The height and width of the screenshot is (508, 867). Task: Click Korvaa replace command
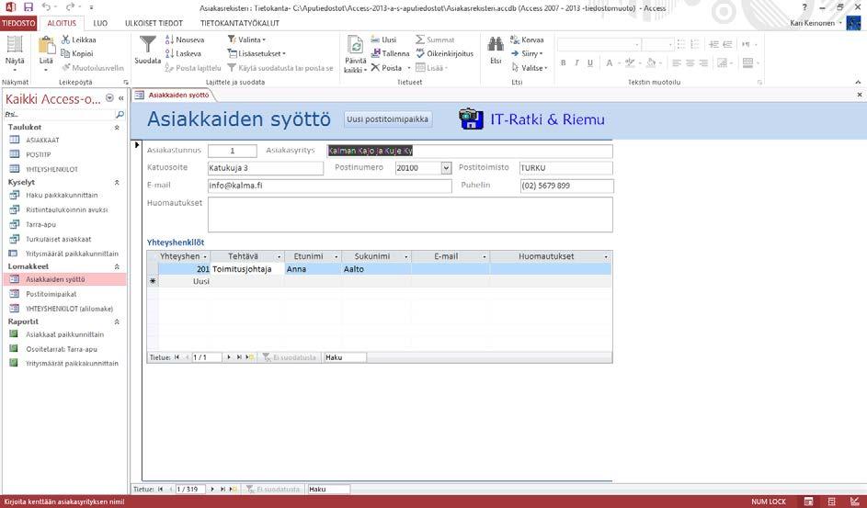[x=527, y=40]
